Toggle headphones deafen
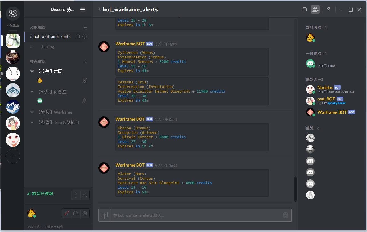 click(x=75, y=213)
